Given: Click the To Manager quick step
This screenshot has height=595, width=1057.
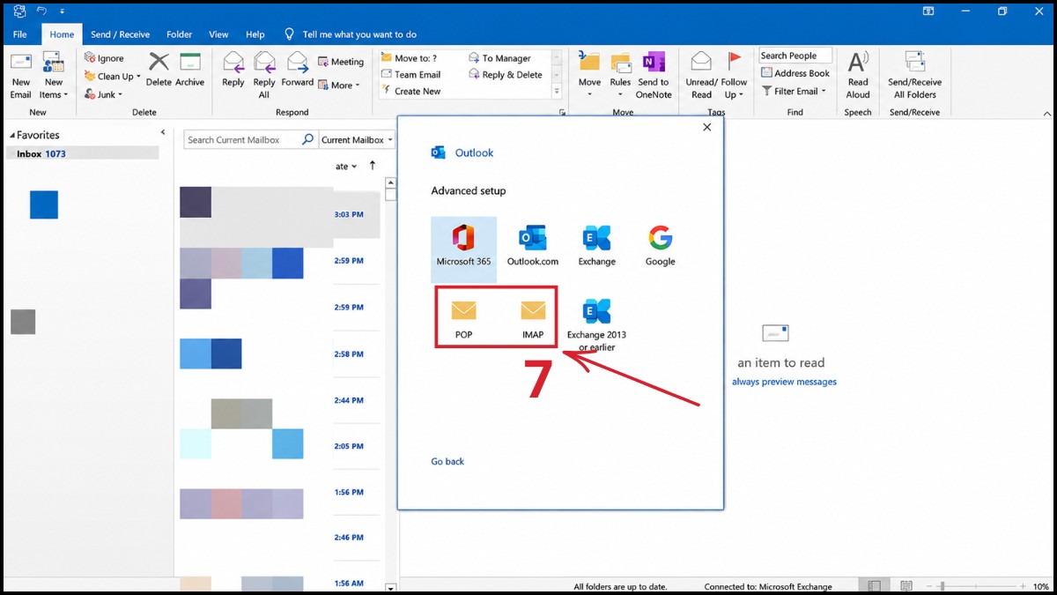Looking at the screenshot, I should [x=499, y=58].
